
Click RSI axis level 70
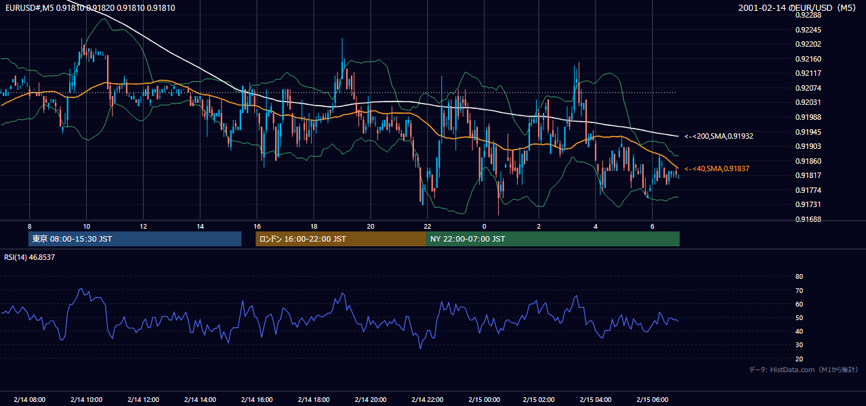click(799, 290)
